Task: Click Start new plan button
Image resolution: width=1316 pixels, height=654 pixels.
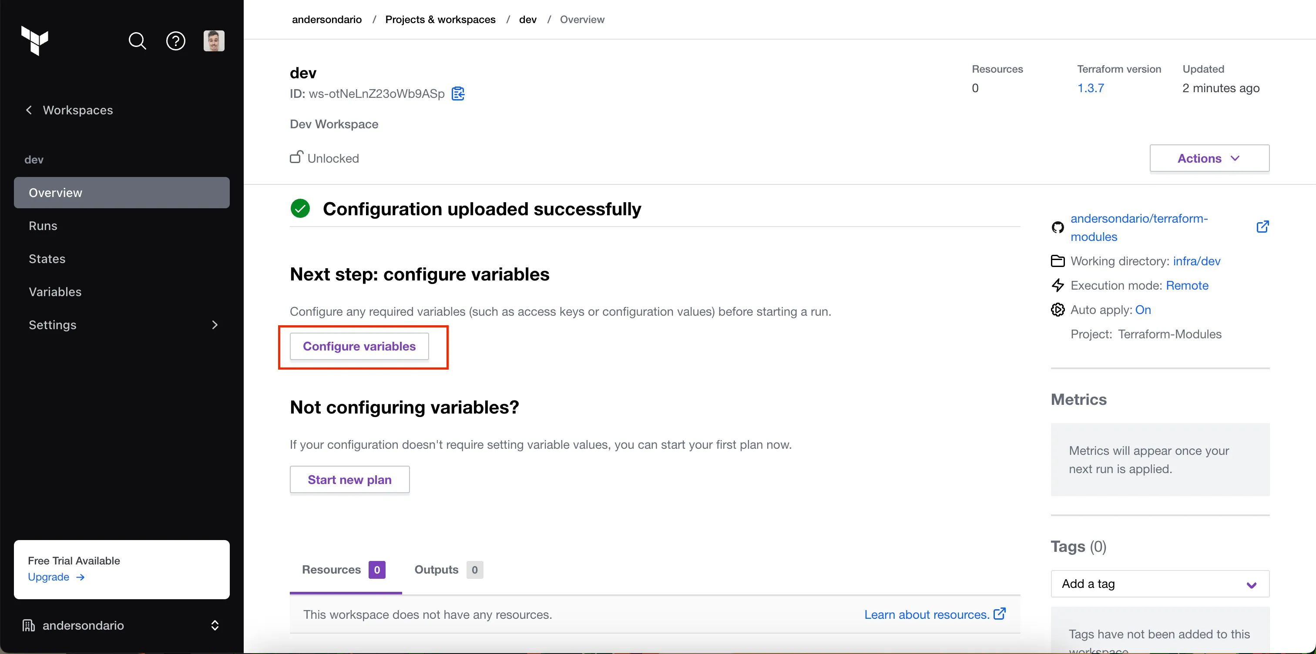Action: click(350, 479)
